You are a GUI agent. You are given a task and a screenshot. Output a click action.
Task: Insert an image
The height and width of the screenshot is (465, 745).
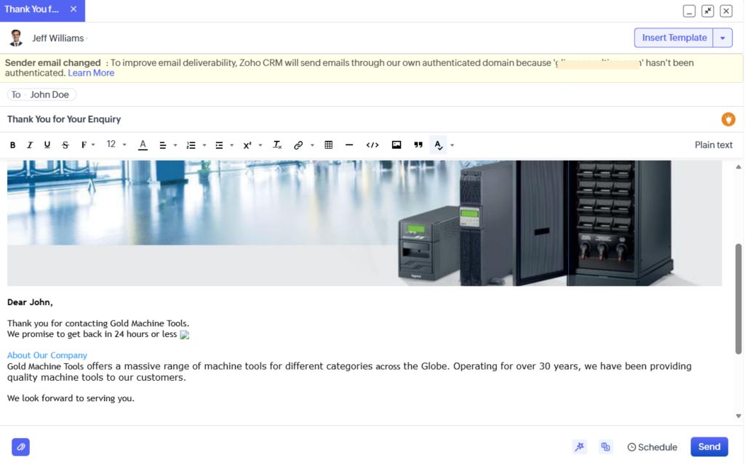point(397,145)
